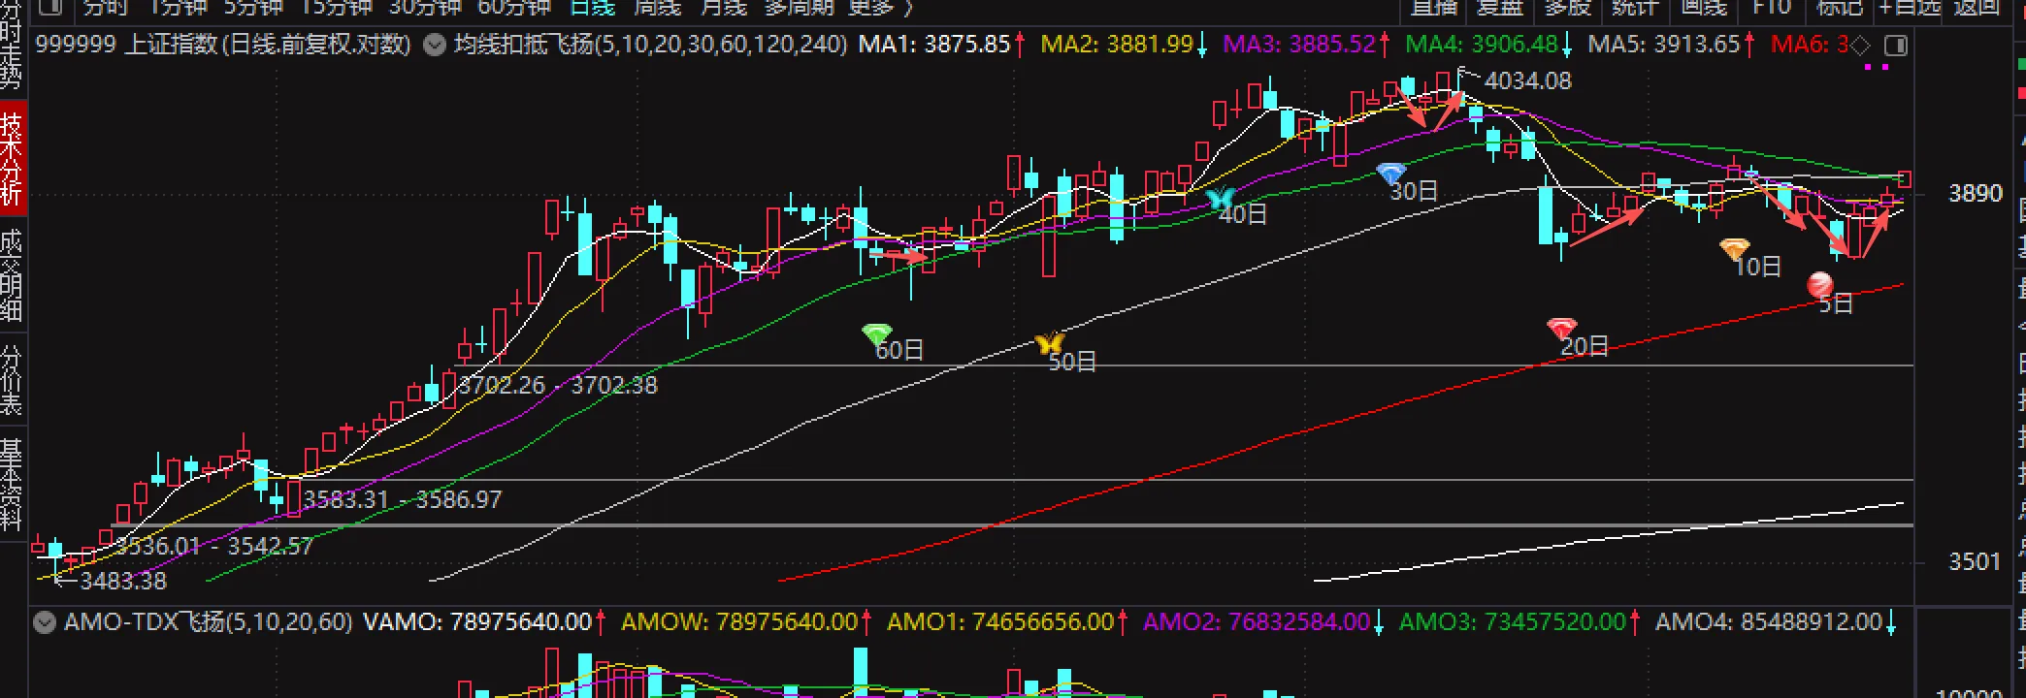Viewport: 2026px width, 698px height.
Task: Add stock via +自选 button
Action: [x=1909, y=8]
